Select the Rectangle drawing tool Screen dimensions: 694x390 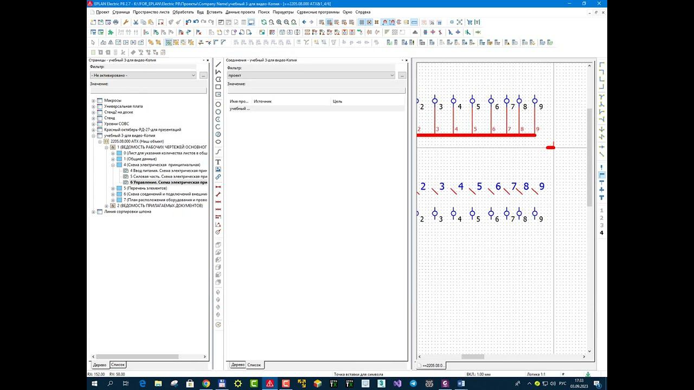click(x=219, y=87)
